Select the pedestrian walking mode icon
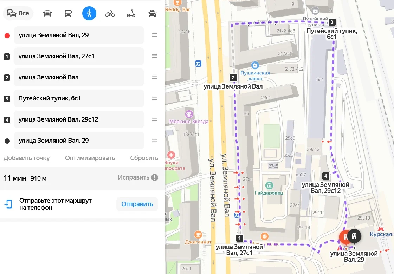Viewport: 394px width, 274px height. pos(89,13)
